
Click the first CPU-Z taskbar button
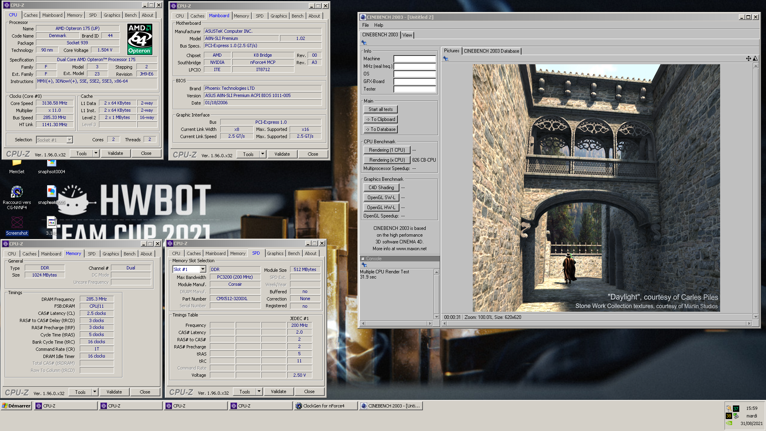pyautogui.click(x=66, y=406)
